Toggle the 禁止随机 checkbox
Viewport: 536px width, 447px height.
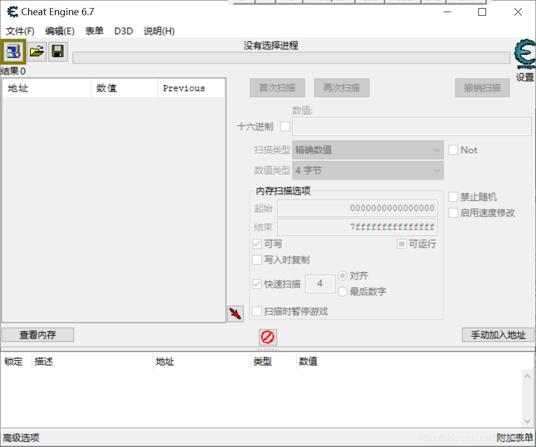click(x=453, y=197)
